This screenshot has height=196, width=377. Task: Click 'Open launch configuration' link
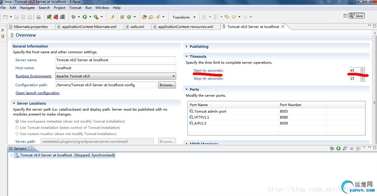[38, 93]
